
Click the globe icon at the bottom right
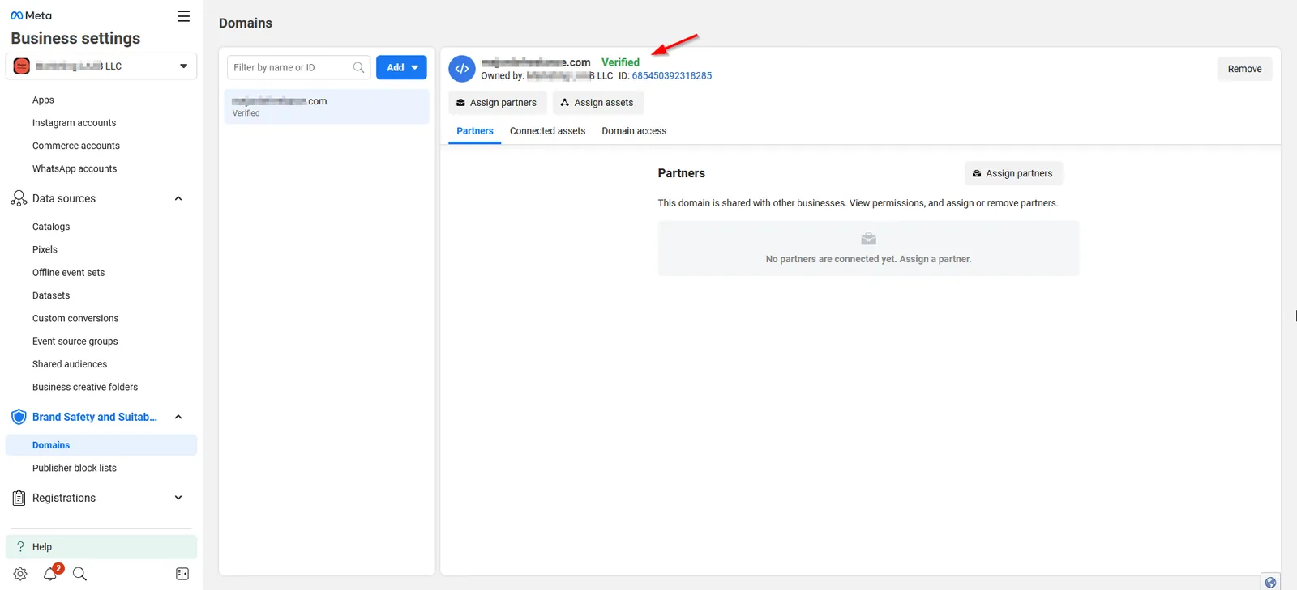point(1270,582)
